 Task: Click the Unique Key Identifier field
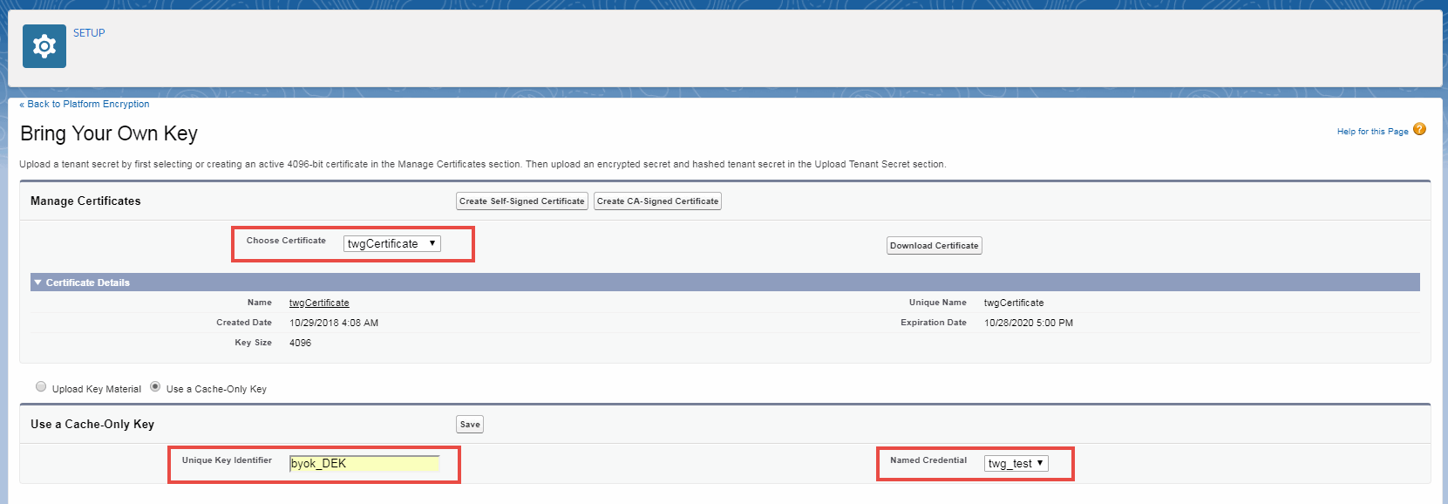coord(364,464)
